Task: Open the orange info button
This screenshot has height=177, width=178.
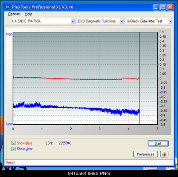Action: [164, 154]
